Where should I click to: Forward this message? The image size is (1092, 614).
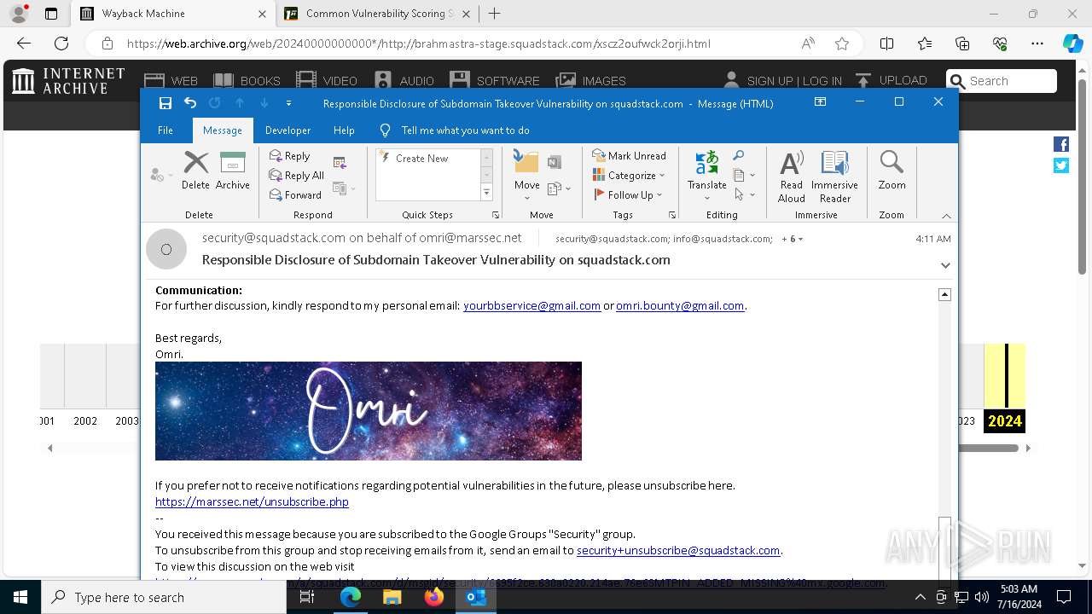pos(295,195)
